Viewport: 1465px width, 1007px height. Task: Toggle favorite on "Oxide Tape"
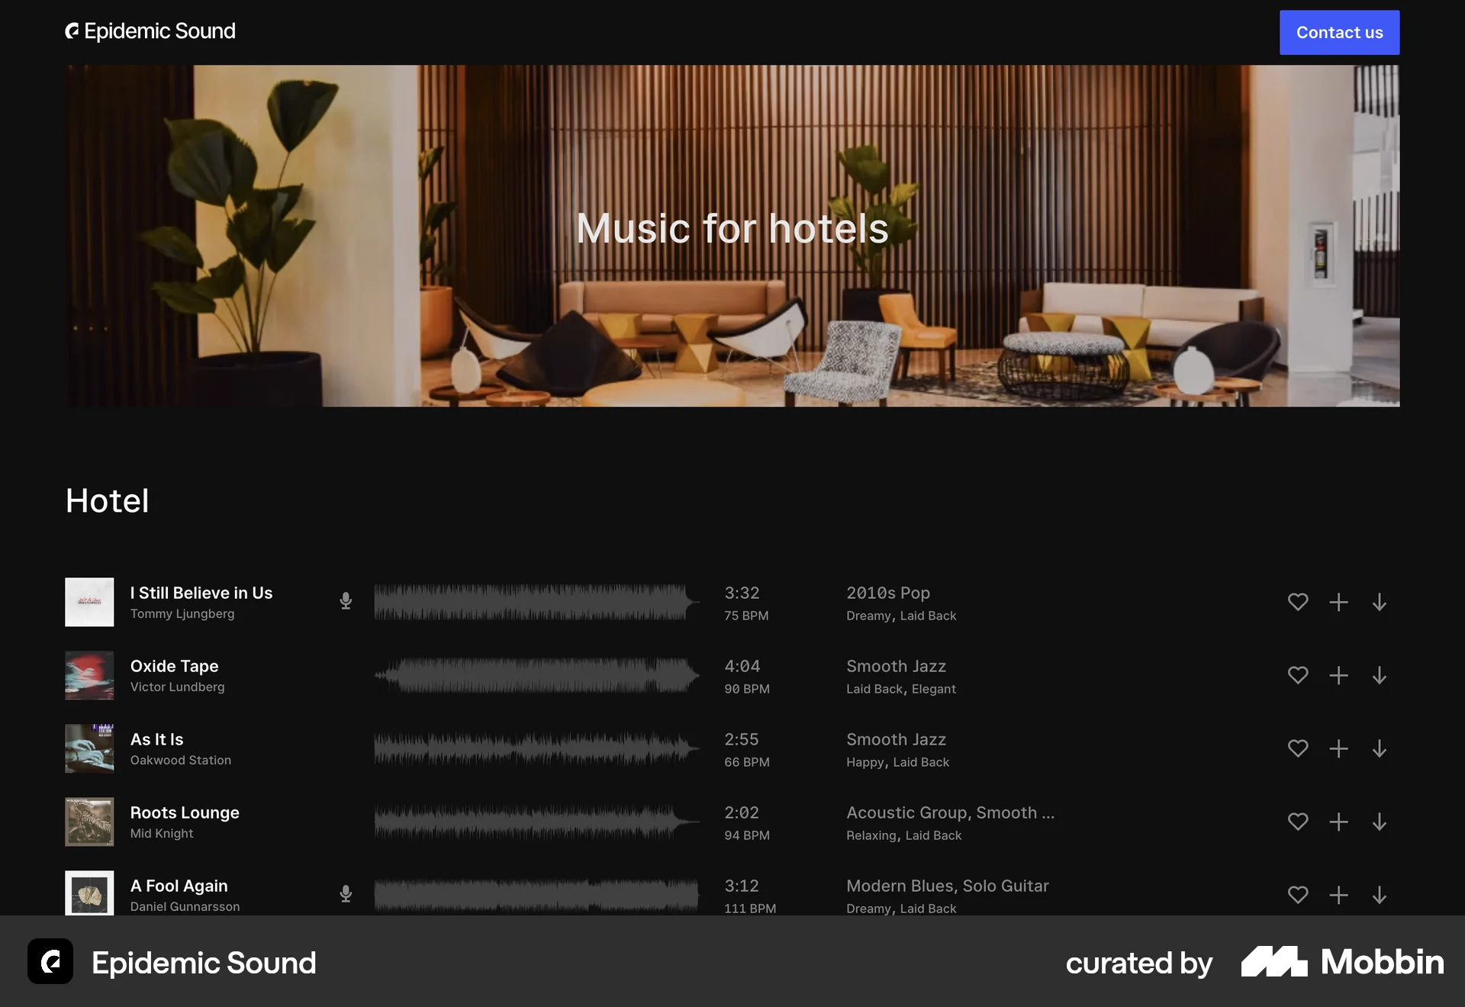point(1298,675)
